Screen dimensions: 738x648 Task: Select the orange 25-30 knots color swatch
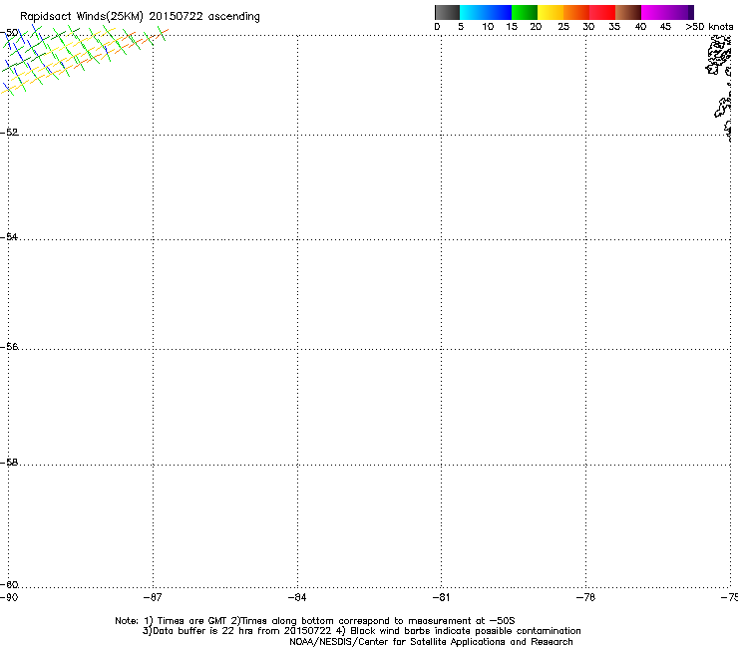[576, 12]
